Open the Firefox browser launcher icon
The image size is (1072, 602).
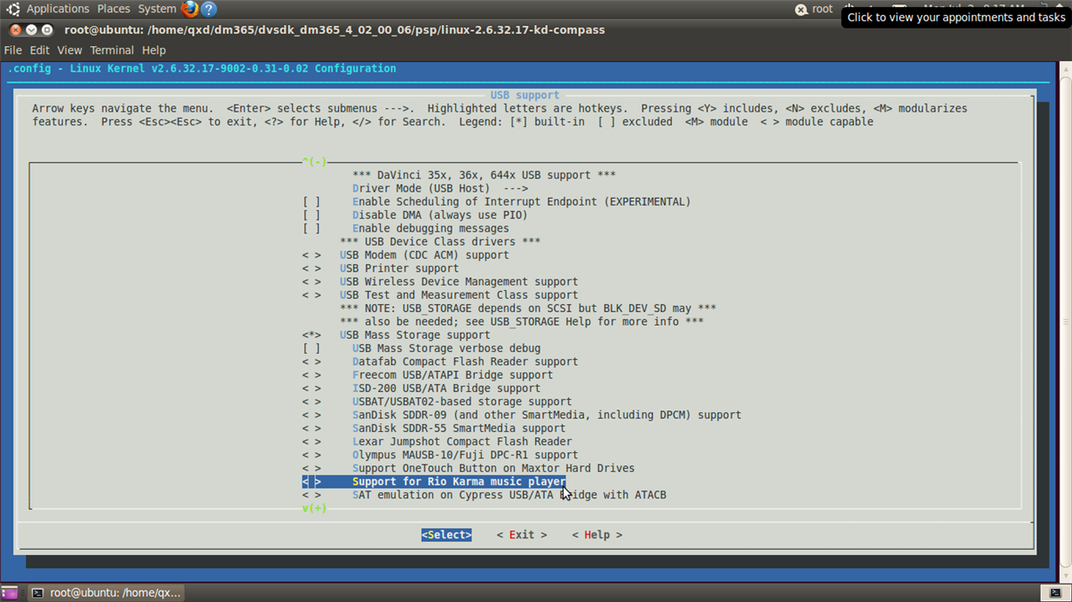pyautogui.click(x=190, y=10)
